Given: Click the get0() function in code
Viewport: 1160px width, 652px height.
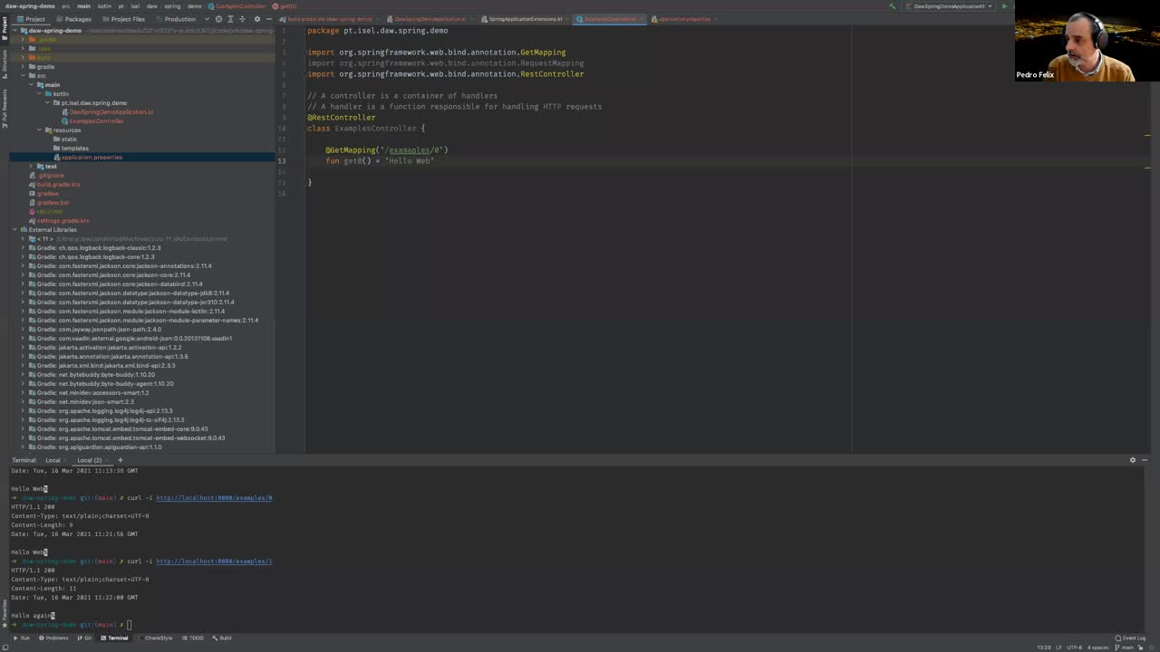Looking at the screenshot, I should (357, 161).
